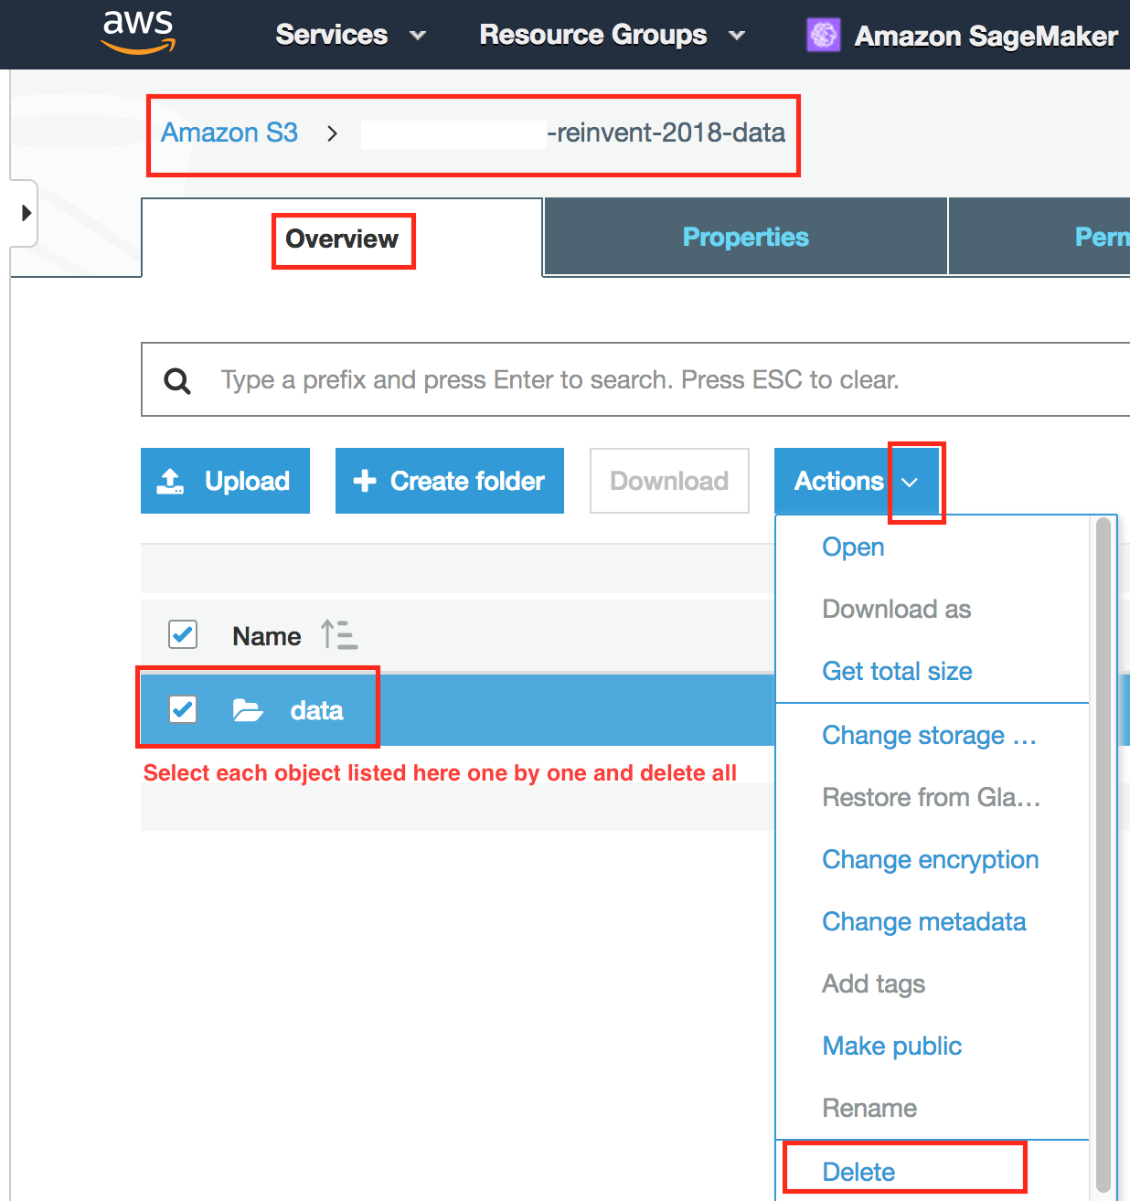Screen dimensions: 1130x1201
Task: Click the Amazon S3 breadcrumb link
Action: coord(229,133)
